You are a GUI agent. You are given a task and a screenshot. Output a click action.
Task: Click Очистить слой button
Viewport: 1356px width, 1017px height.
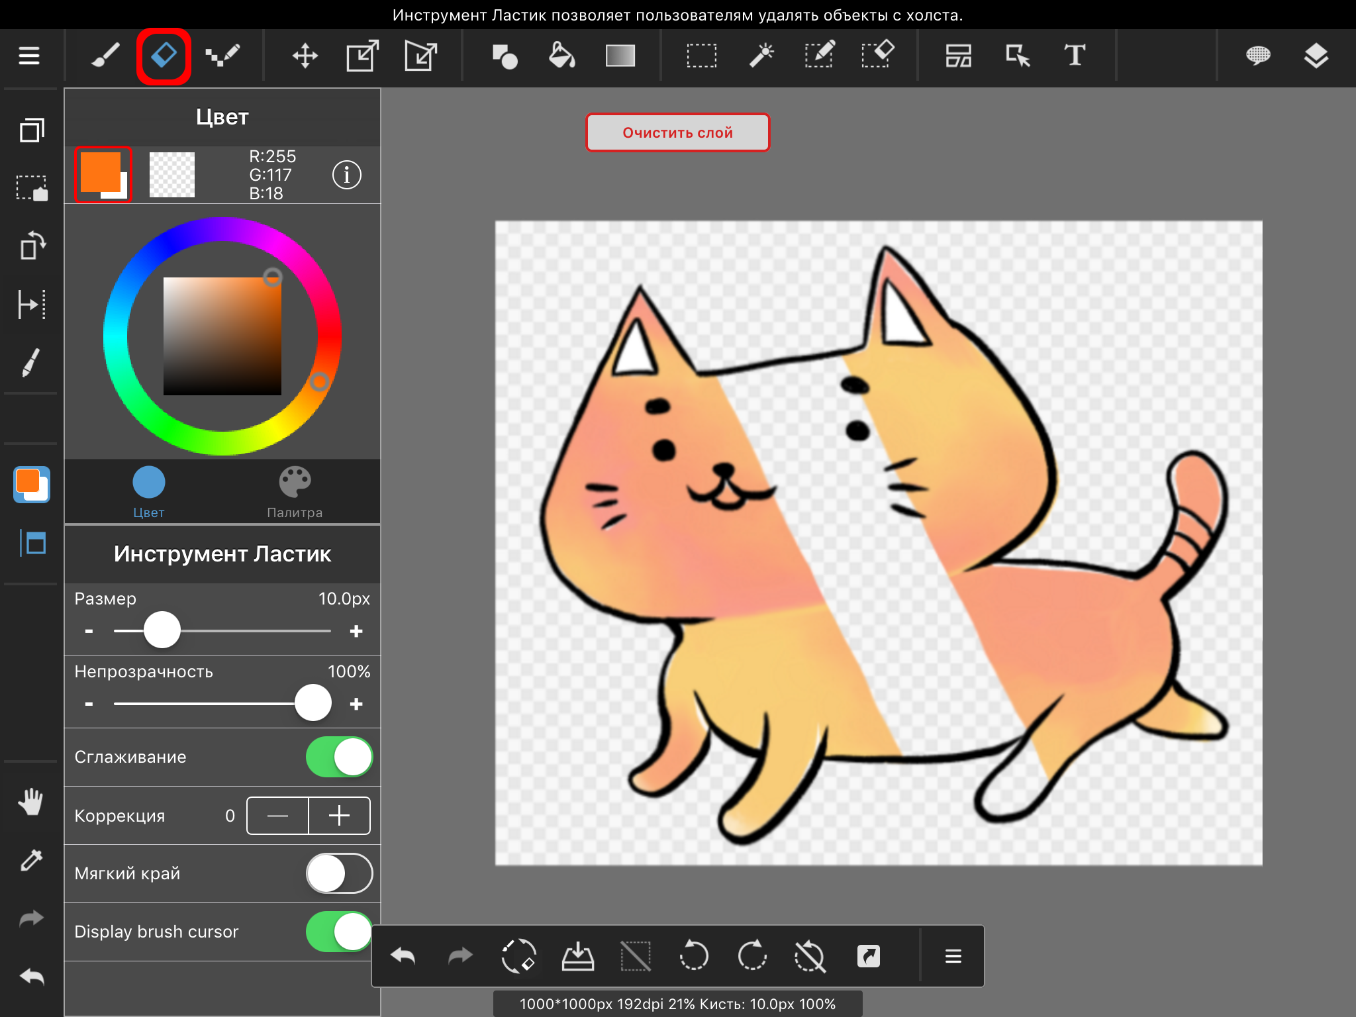point(678,131)
